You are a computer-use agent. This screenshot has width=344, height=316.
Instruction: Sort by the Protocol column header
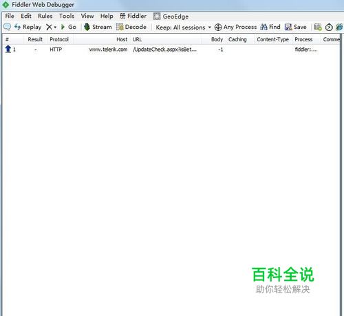[60, 39]
